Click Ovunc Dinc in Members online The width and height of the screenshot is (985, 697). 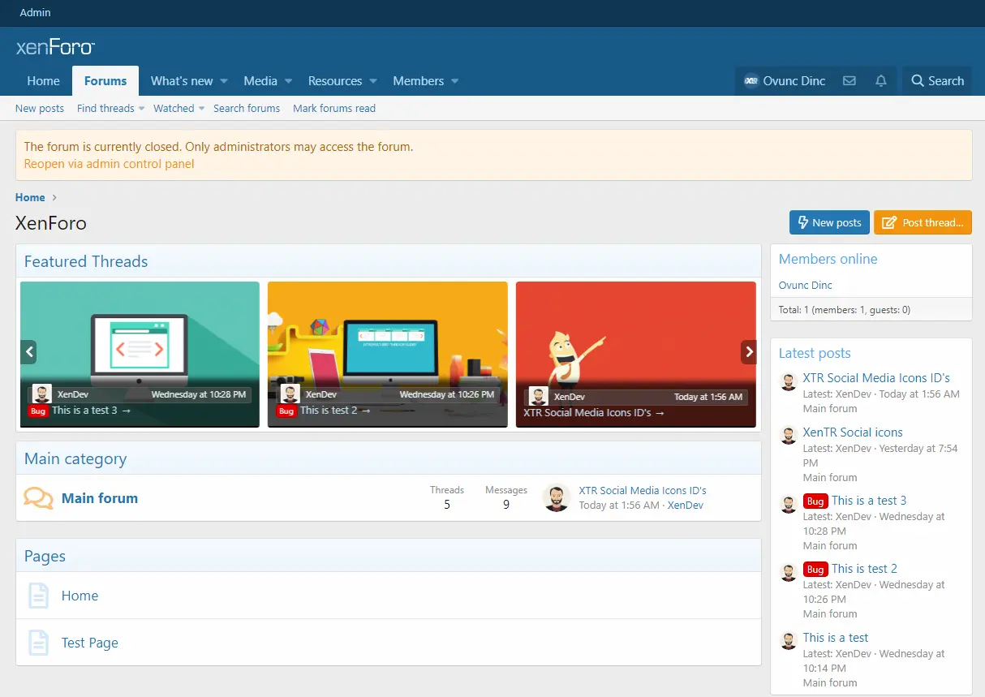[x=806, y=285]
